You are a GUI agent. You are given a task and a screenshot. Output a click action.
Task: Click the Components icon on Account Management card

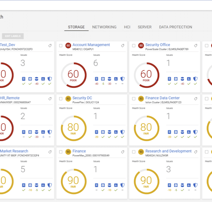(96, 79)
